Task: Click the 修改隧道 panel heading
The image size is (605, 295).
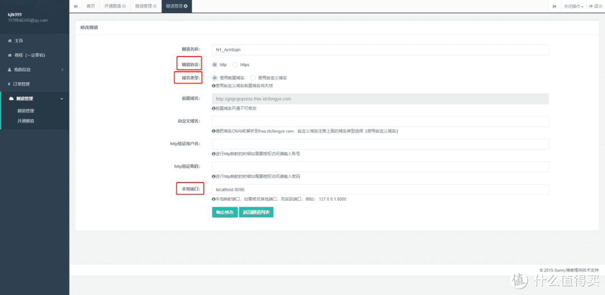Action: tap(89, 28)
